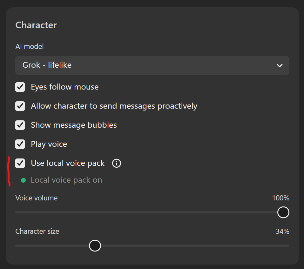Viewport: 304px width, 269px height.
Task: Open the Grok - lifelike model dropdown
Action: tap(152, 65)
